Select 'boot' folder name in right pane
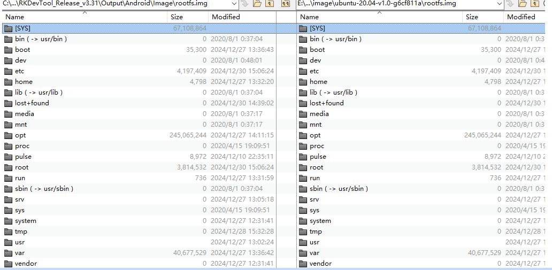The height and width of the screenshot is (270, 552). tap(317, 50)
